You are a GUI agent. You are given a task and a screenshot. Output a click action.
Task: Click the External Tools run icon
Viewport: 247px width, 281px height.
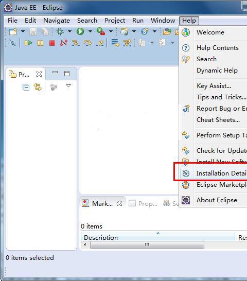101,31
